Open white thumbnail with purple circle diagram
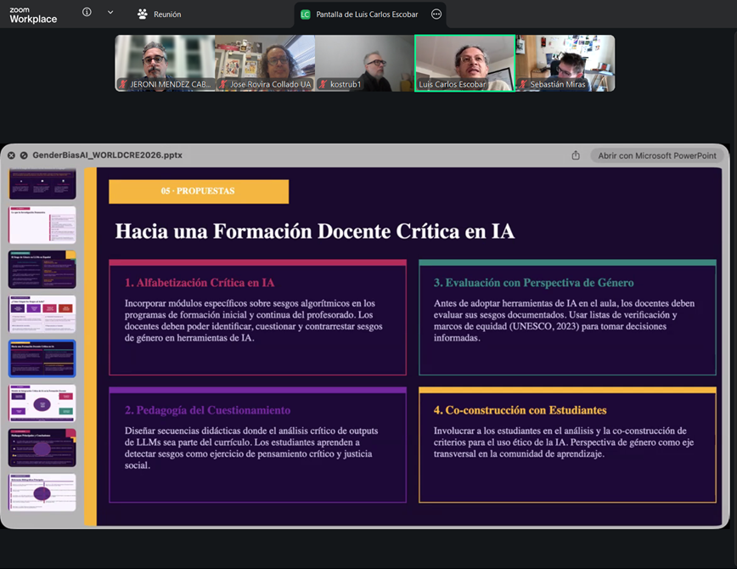This screenshot has height=569, width=737. point(42,403)
